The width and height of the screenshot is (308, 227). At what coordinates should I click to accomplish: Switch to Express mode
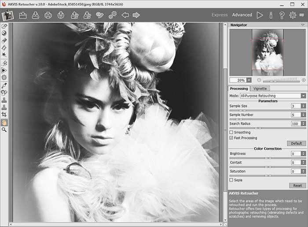(x=220, y=15)
